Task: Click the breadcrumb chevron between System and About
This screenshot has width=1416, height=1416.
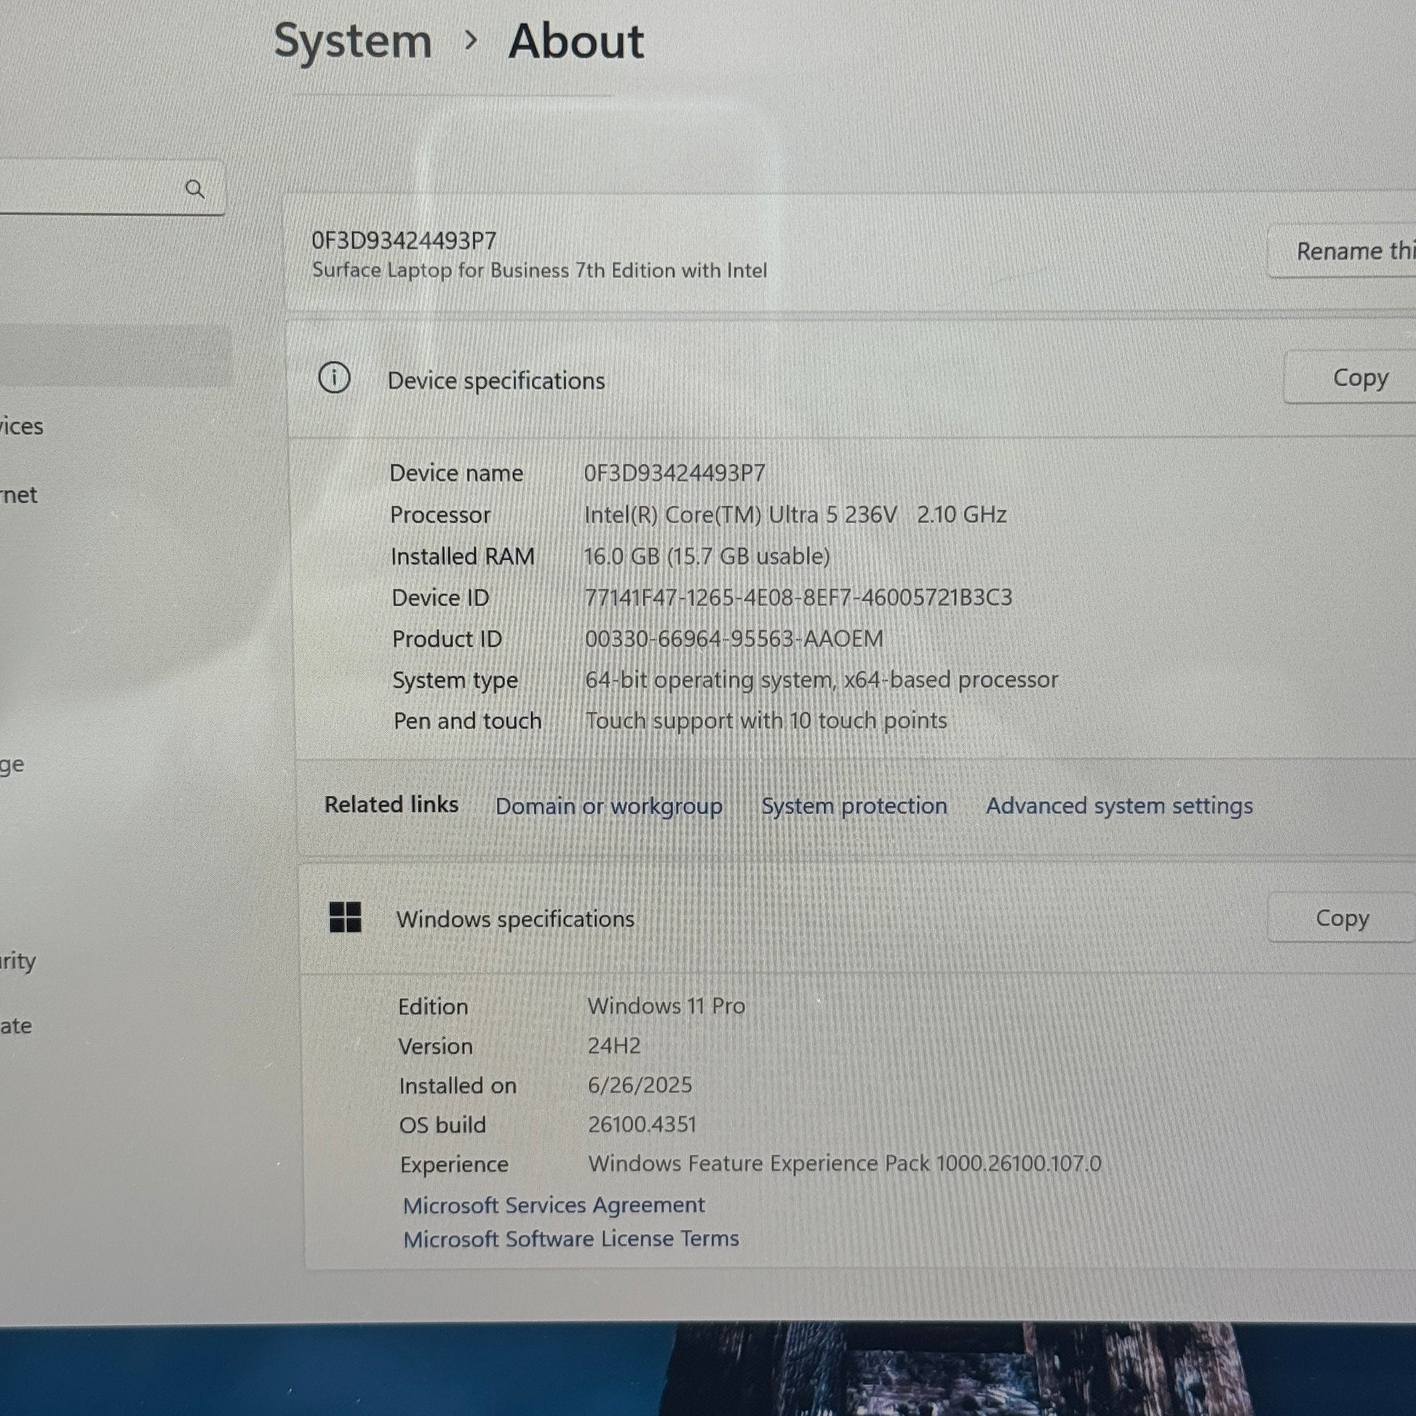Action: [472, 41]
